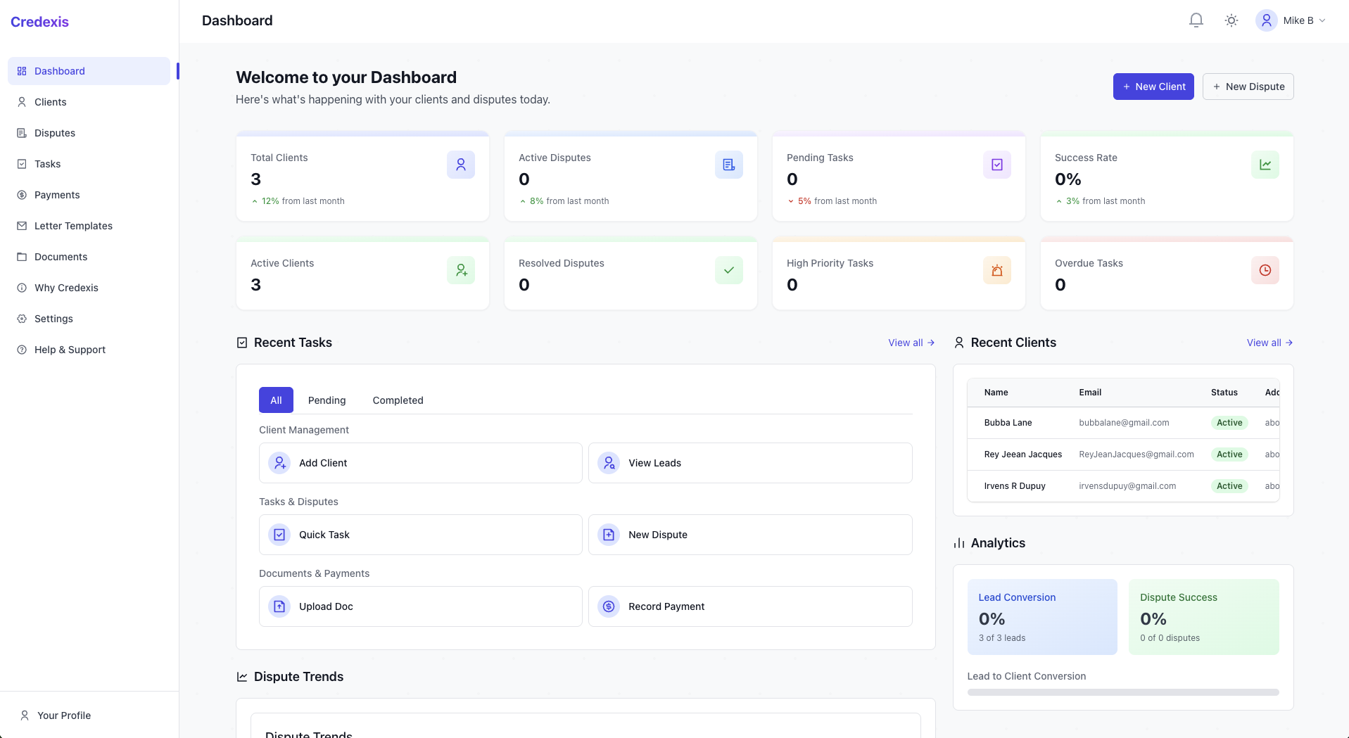Click Add Client person-plus icon
1349x738 pixels.
[x=279, y=463]
